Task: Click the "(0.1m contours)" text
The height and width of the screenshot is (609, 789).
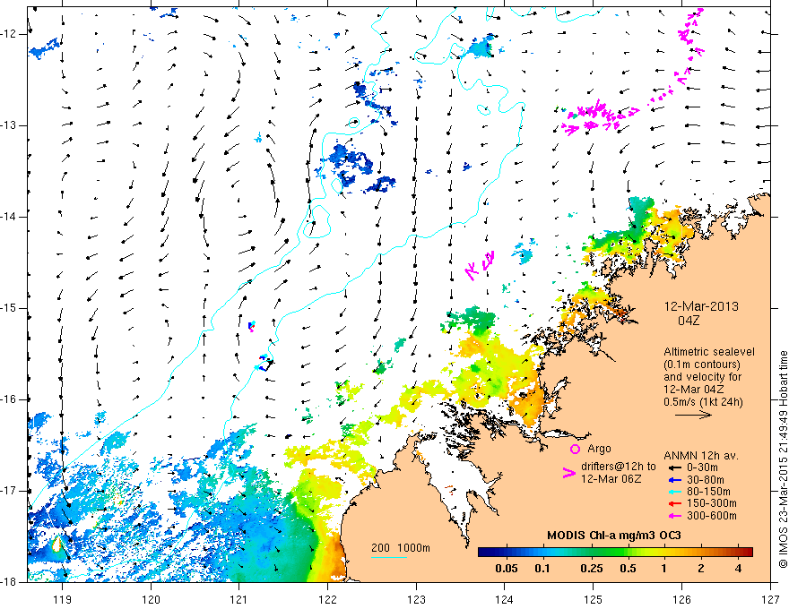Action: coord(702,365)
